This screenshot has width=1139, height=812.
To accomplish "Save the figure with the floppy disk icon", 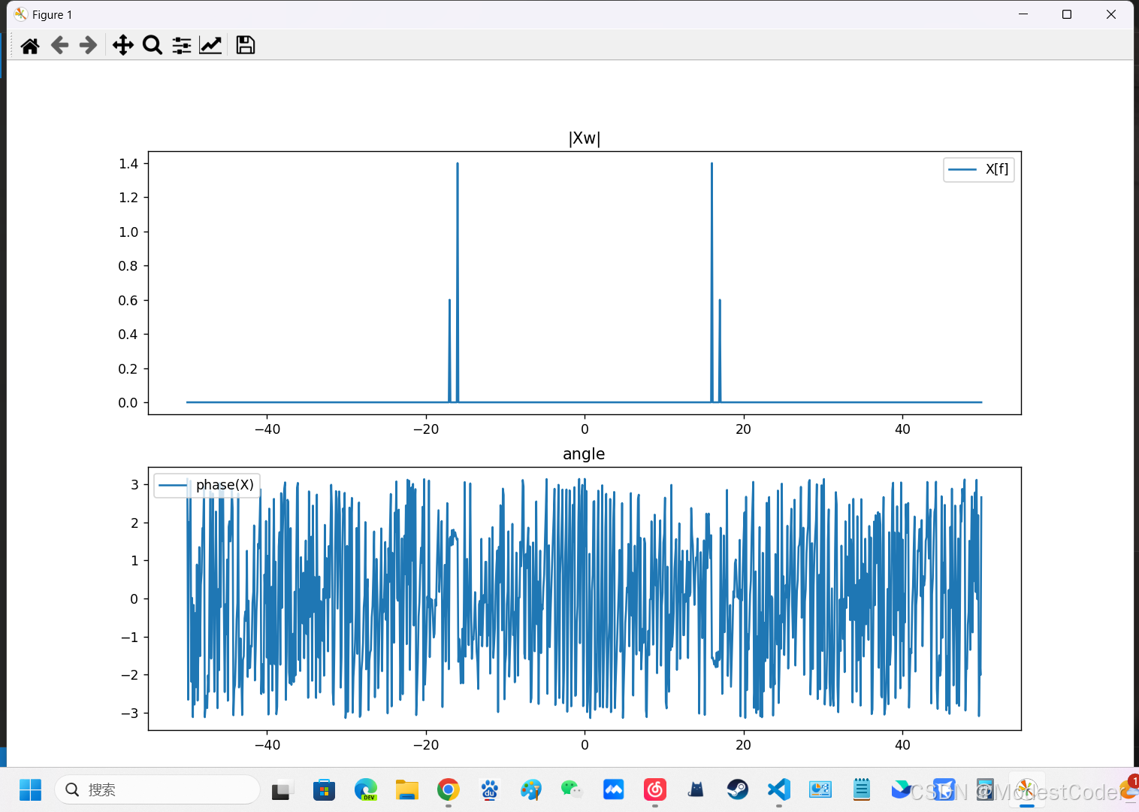I will pyautogui.click(x=246, y=46).
